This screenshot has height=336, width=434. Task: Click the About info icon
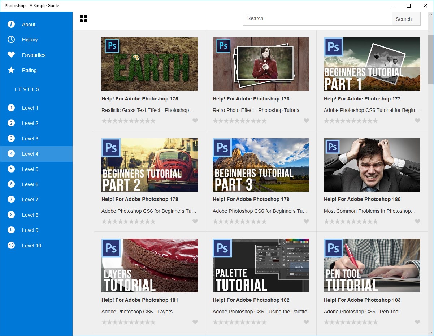click(11, 24)
